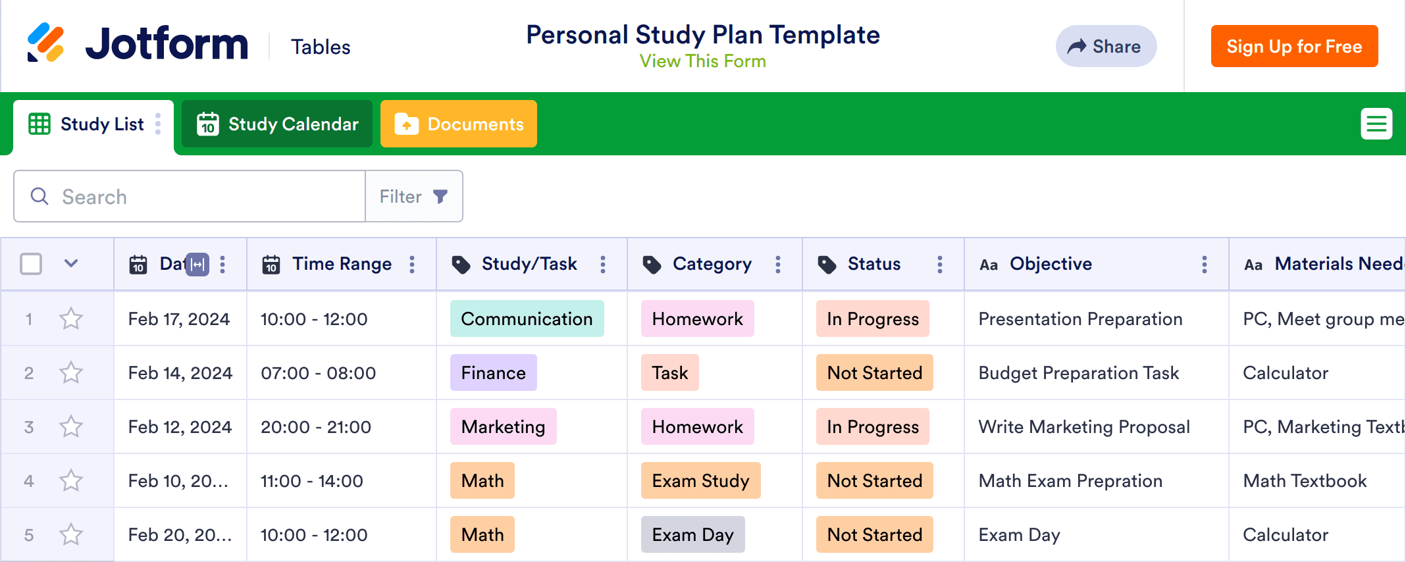Open Objective column three-dot menu
Viewport: 1406px width, 562px height.
[x=1204, y=265]
